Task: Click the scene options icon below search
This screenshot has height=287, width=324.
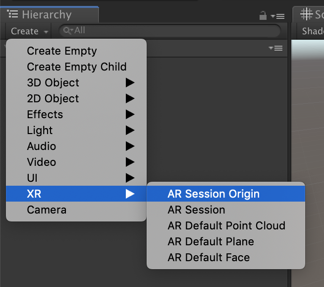Action: point(275,48)
